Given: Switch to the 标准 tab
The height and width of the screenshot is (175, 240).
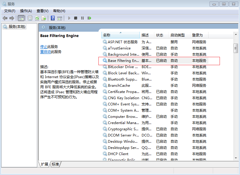Looking at the screenshot, I should pyautogui.click(x=55, y=164).
